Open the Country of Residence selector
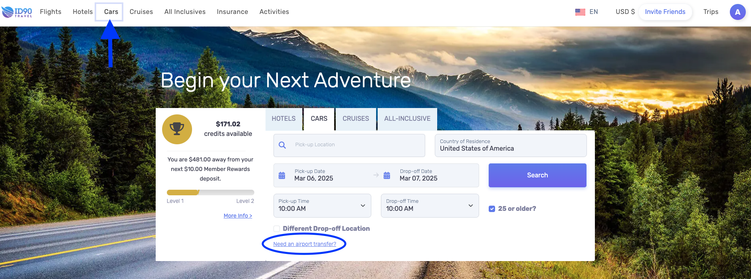 pyautogui.click(x=510, y=145)
